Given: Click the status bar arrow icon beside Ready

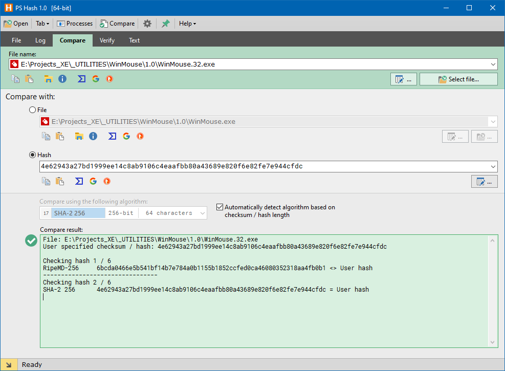Looking at the screenshot, I should 9,365.
